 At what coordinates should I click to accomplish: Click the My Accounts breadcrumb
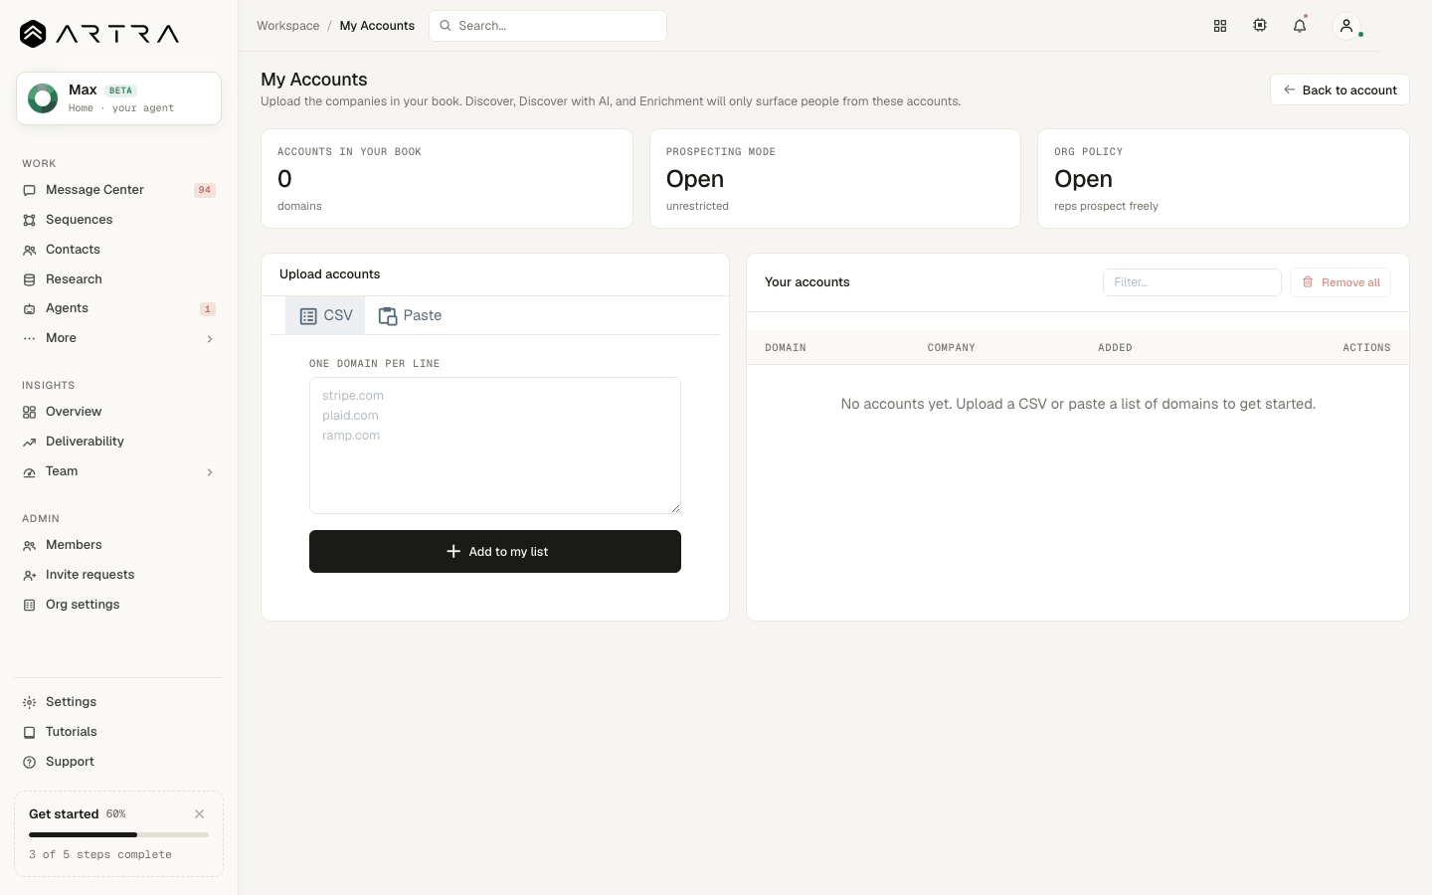tap(377, 26)
